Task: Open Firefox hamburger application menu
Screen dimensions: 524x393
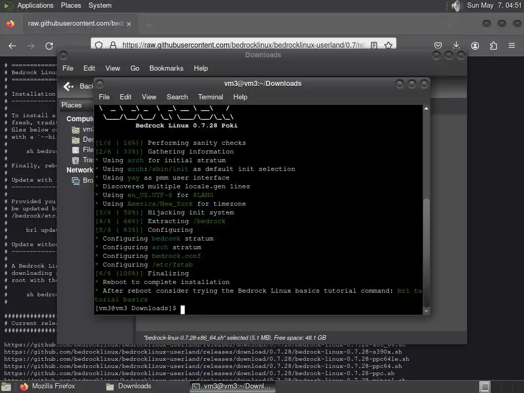Action: [512, 46]
